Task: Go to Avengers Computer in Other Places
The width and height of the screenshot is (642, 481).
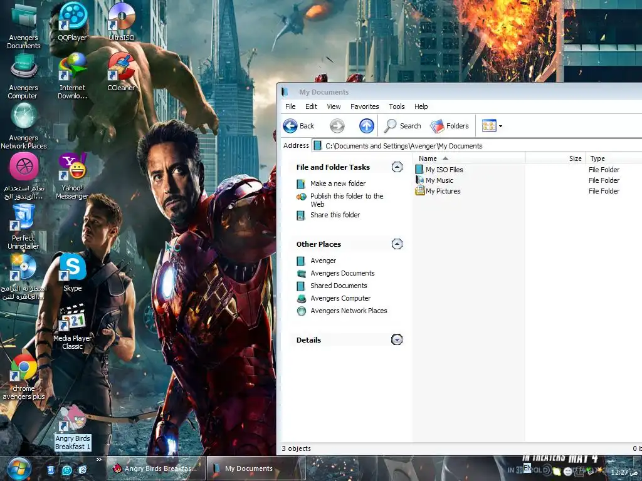Action: click(x=340, y=298)
